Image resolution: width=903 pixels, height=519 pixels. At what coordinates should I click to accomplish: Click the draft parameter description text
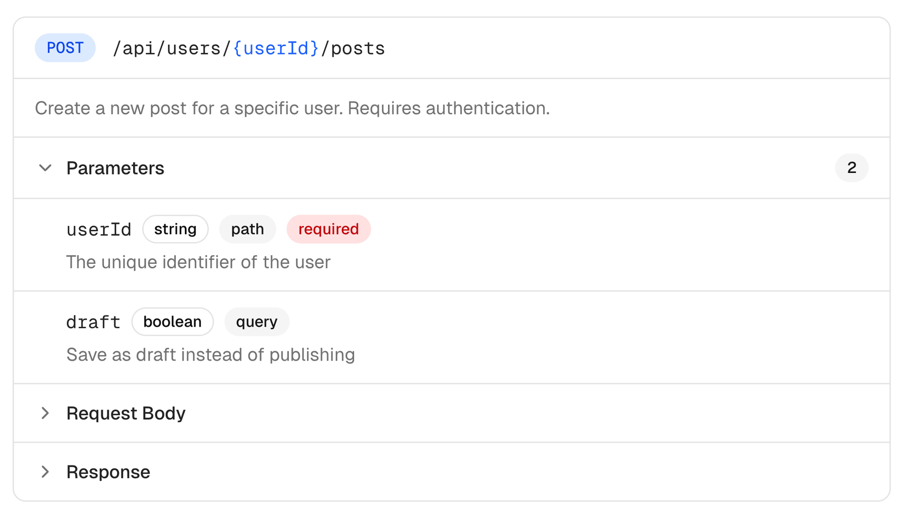[x=210, y=355]
